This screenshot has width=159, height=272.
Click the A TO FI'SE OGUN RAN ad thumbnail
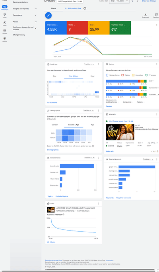pos(120,132)
